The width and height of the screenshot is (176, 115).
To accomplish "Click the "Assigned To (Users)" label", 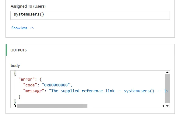I will (28, 6).
